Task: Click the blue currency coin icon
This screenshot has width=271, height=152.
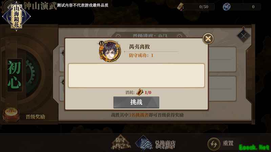Action: 226,7
